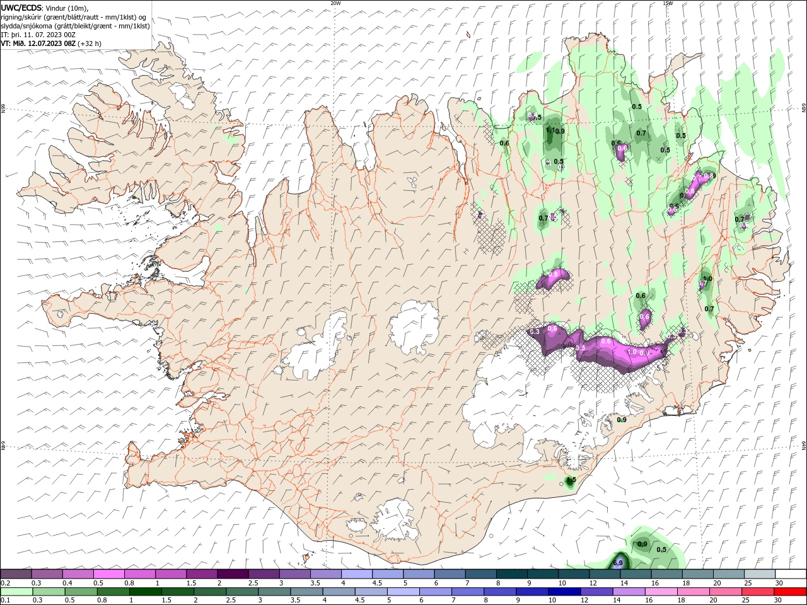Pick the pink rain-scale swatch labeled 18
Screen dimensions: 807x605
coord(694,591)
